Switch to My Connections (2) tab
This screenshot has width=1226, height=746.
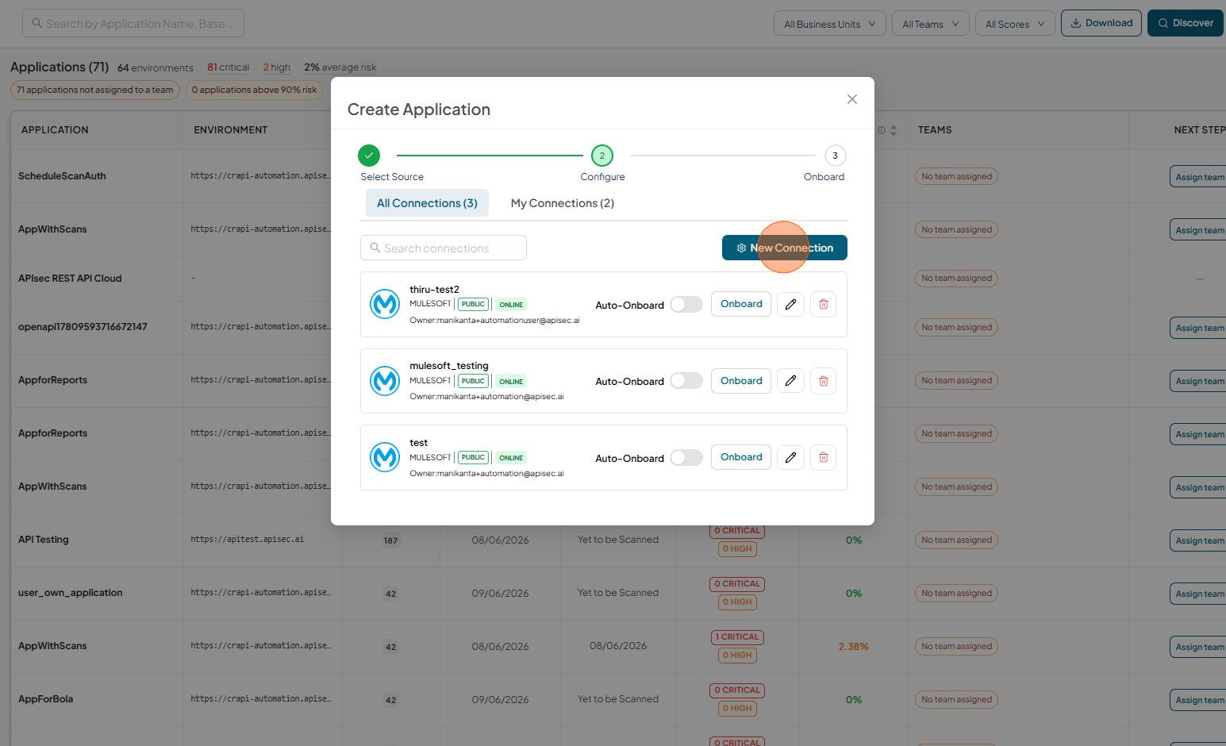(x=563, y=203)
